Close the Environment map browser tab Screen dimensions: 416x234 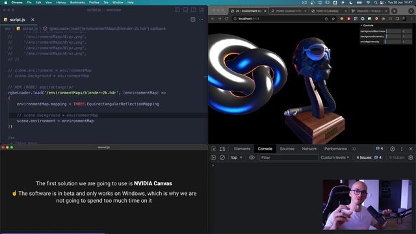[x=265, y=11]
